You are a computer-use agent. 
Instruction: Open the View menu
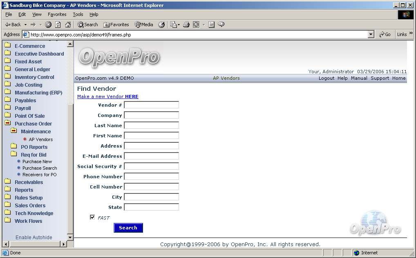(37, 14)
